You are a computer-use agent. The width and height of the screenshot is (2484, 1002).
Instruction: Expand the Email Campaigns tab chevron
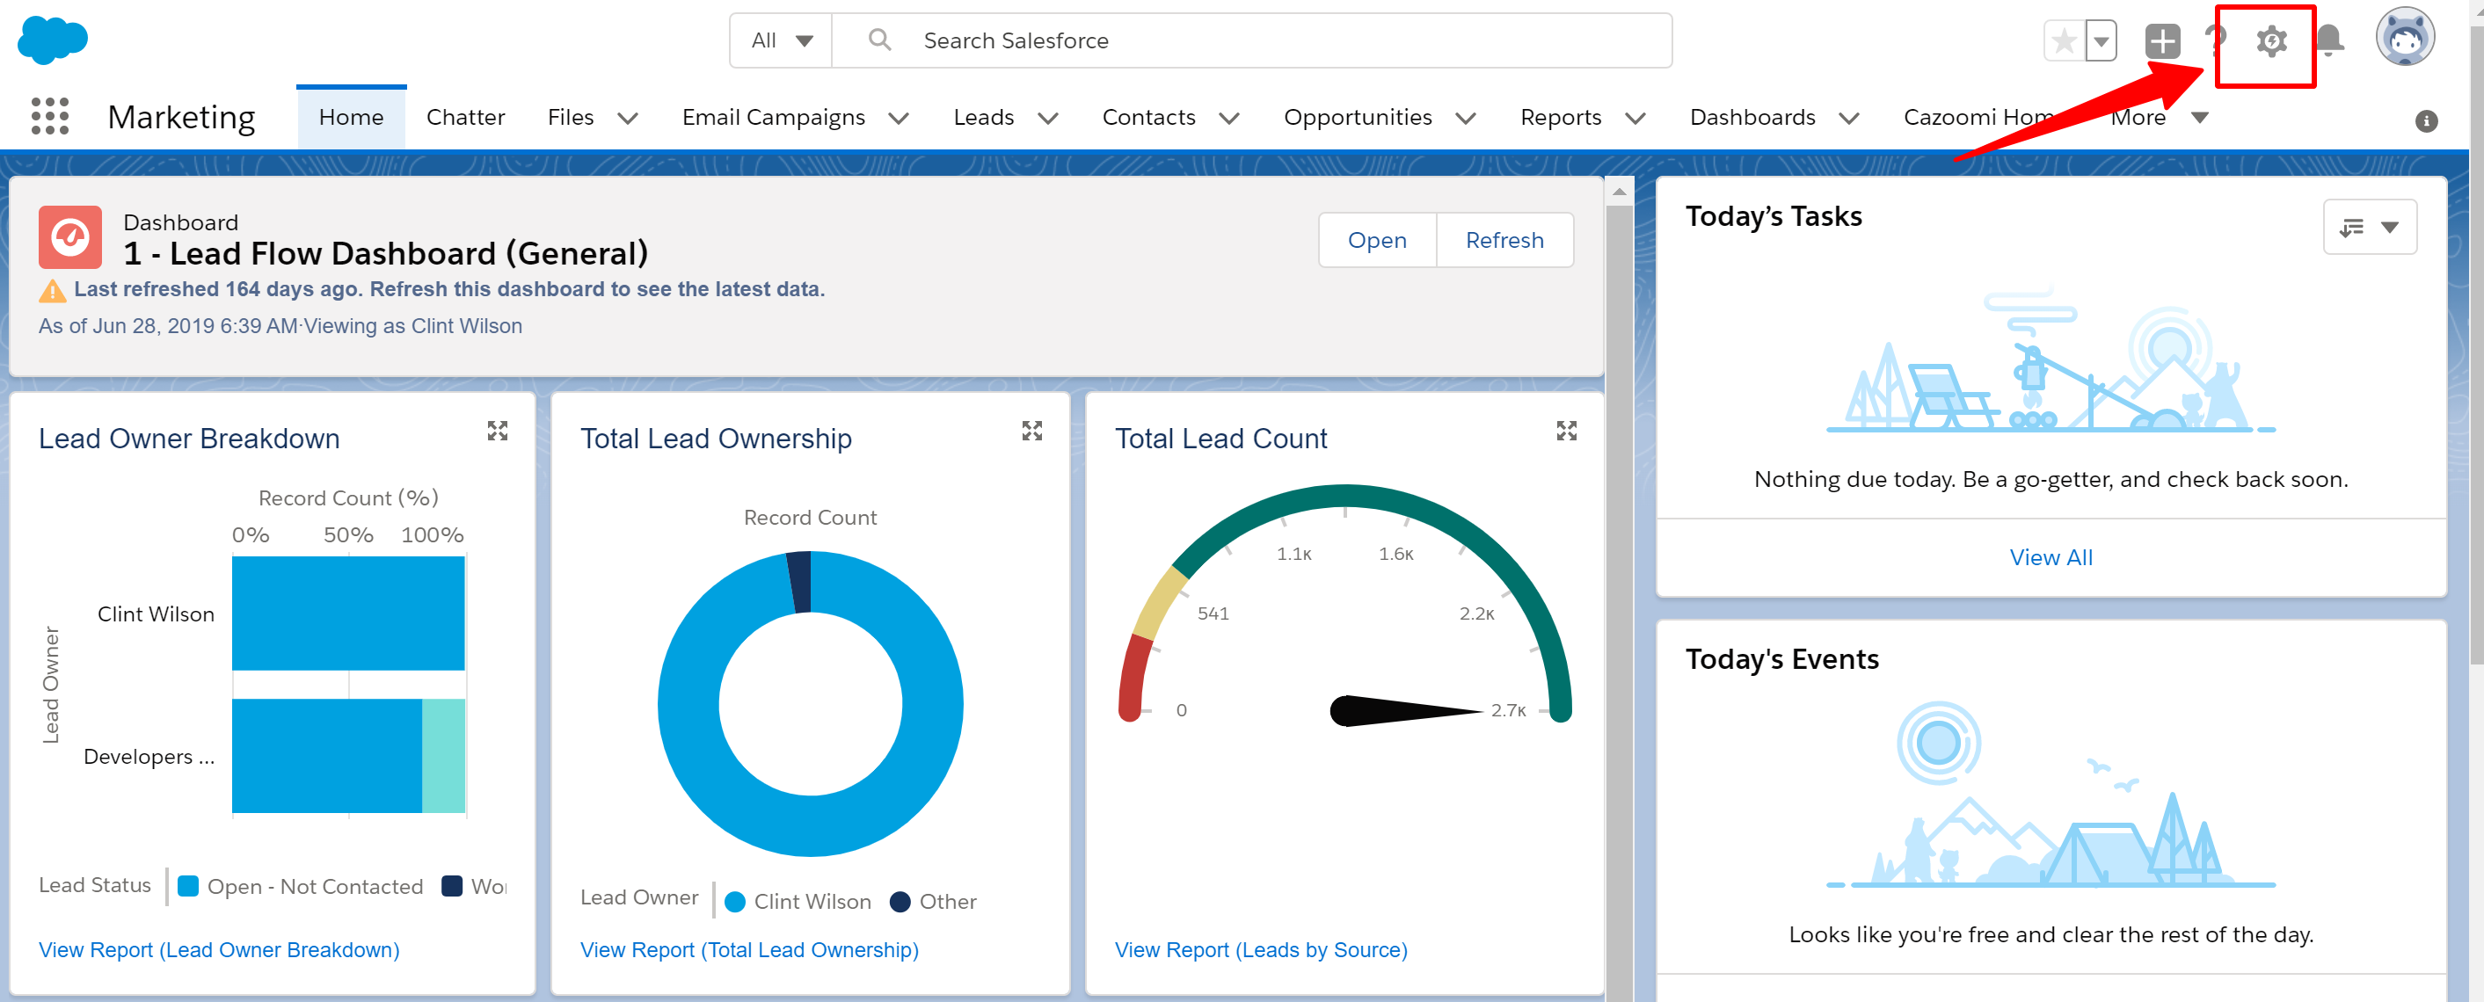(899, 119)
